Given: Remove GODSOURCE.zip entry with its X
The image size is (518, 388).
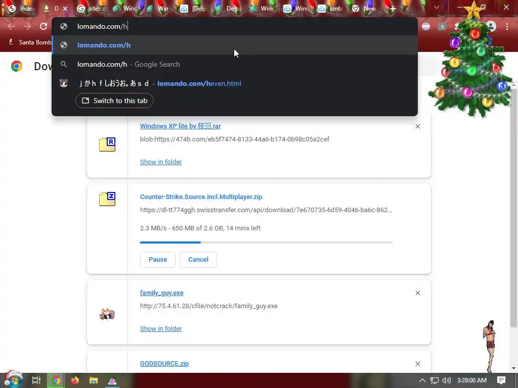Looking at the screenshot, I should tap(418, 364).
